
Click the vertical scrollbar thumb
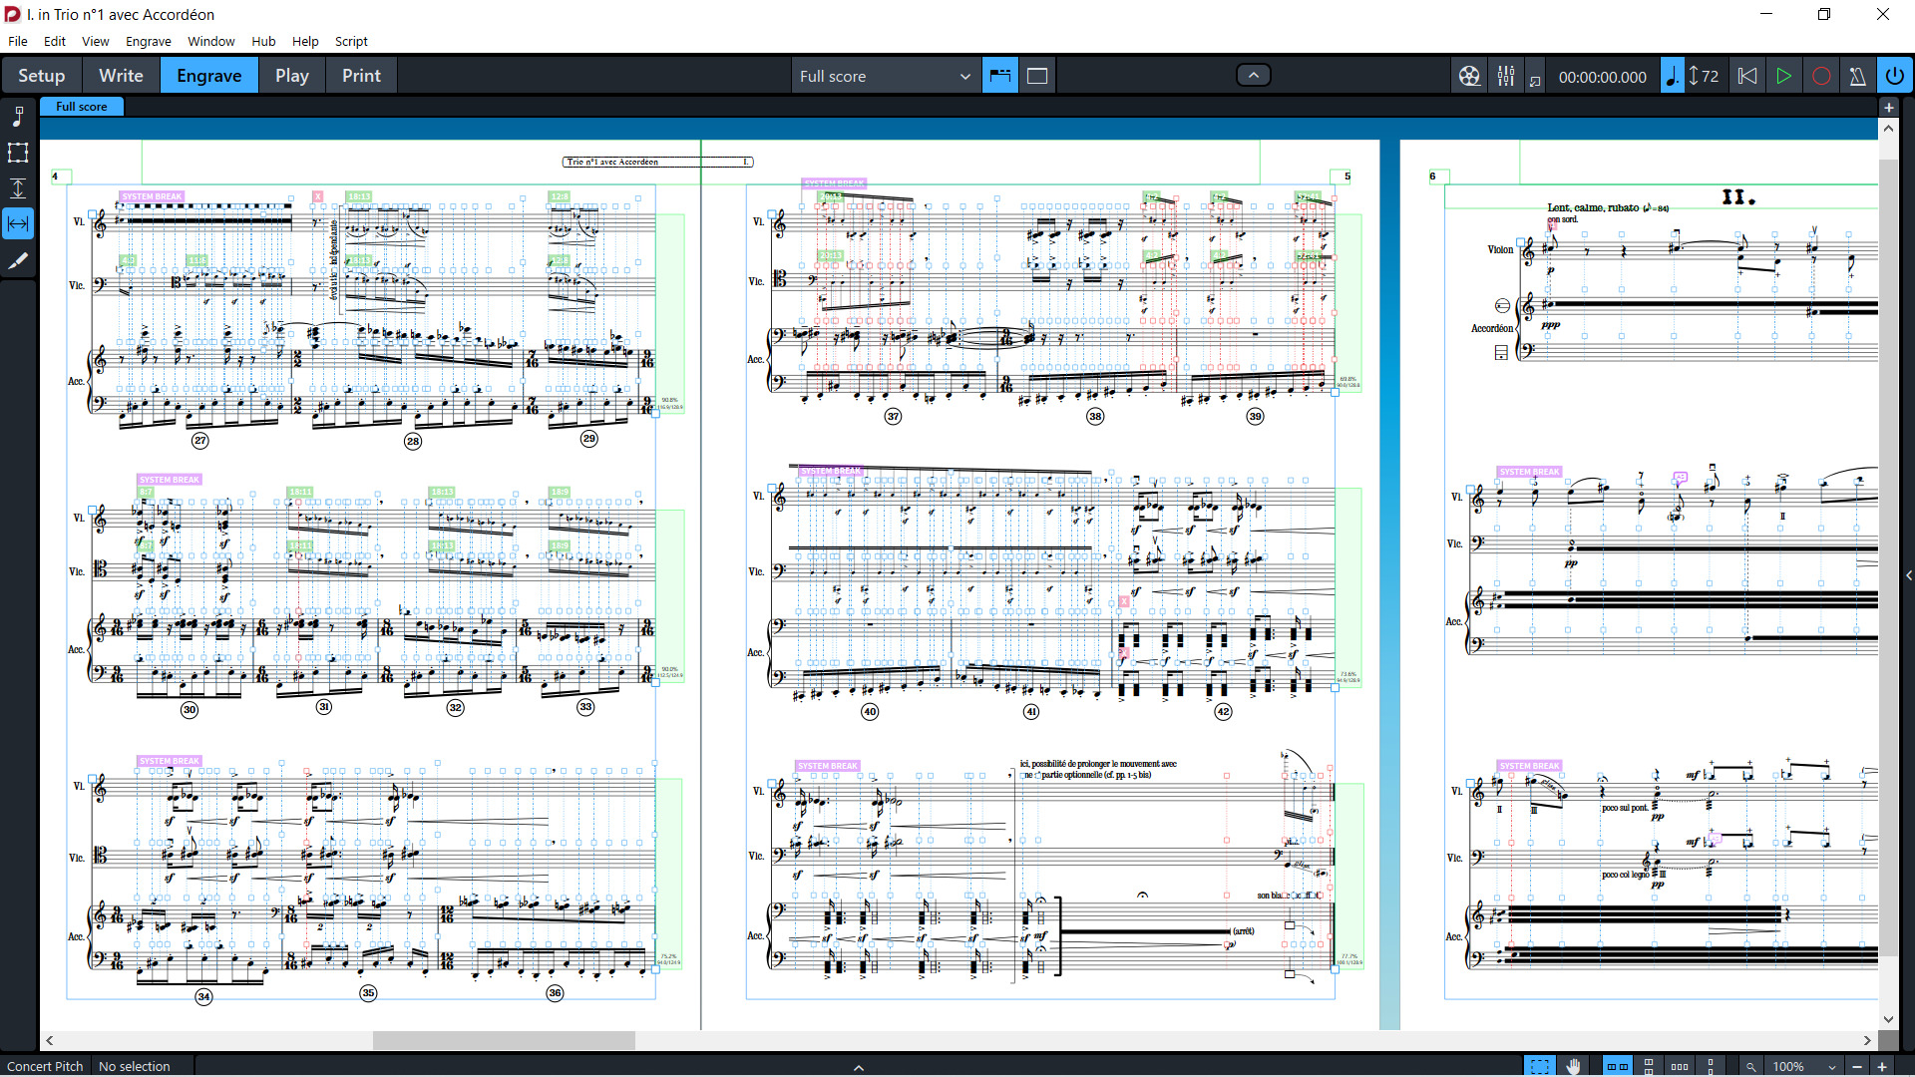[1887, 558]
